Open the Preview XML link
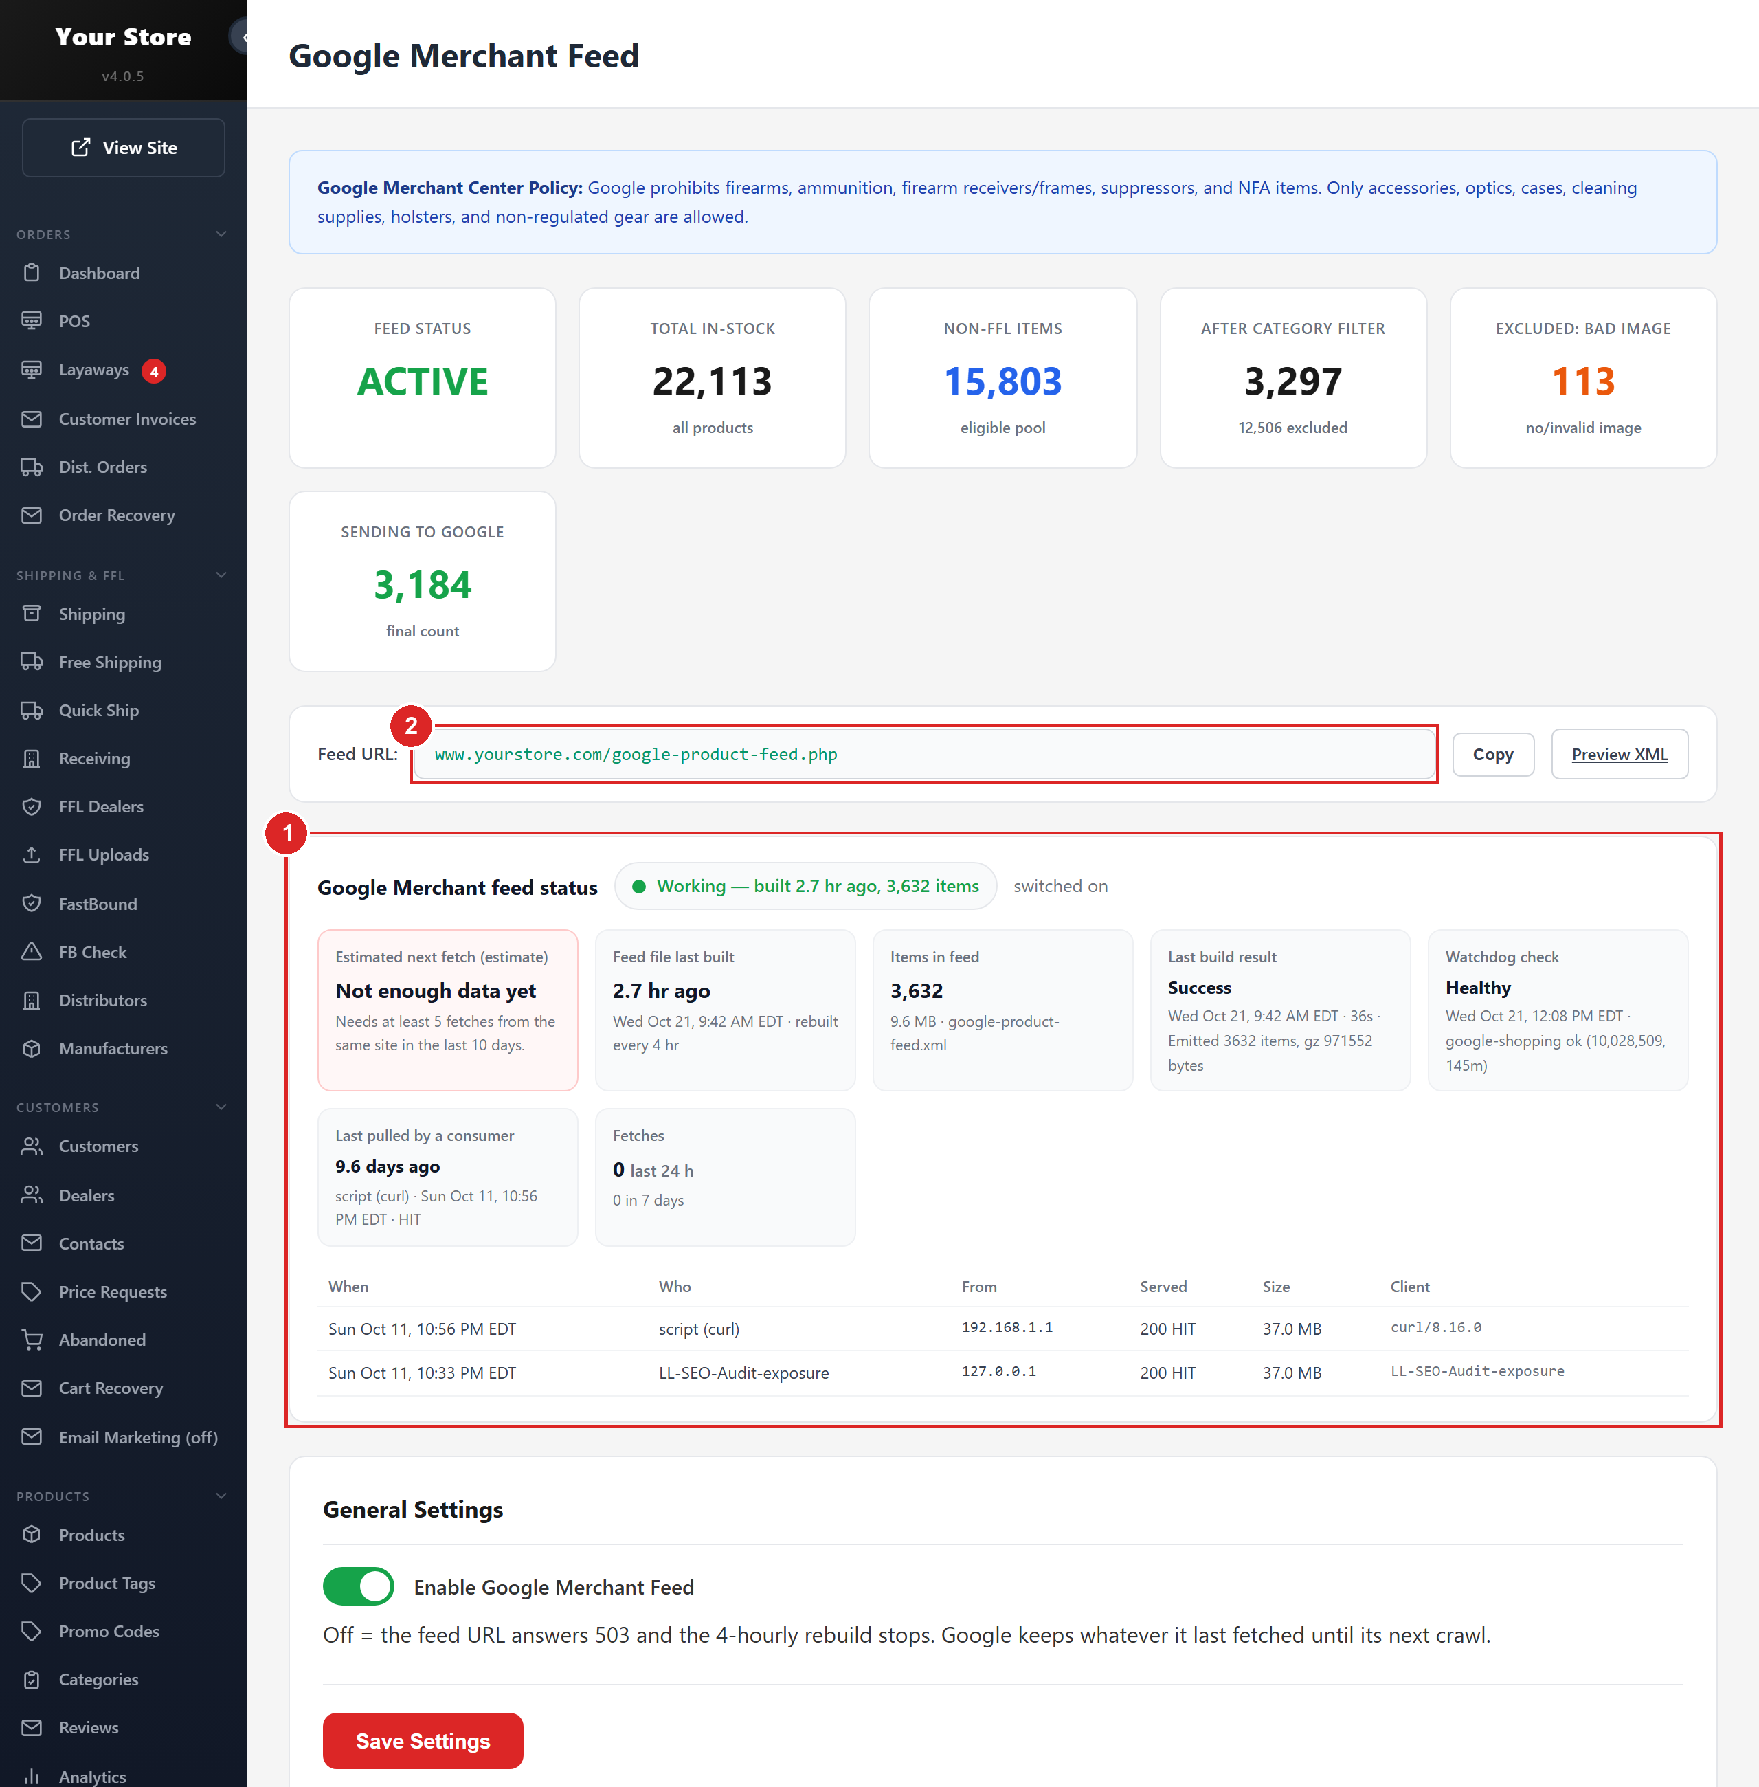The image size is (1759, 1787). pyautogui.click(x=1620, y=754)
